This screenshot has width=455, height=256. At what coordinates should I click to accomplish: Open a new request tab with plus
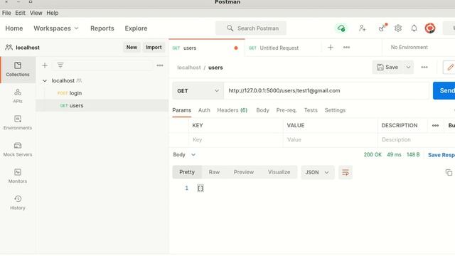331,48
